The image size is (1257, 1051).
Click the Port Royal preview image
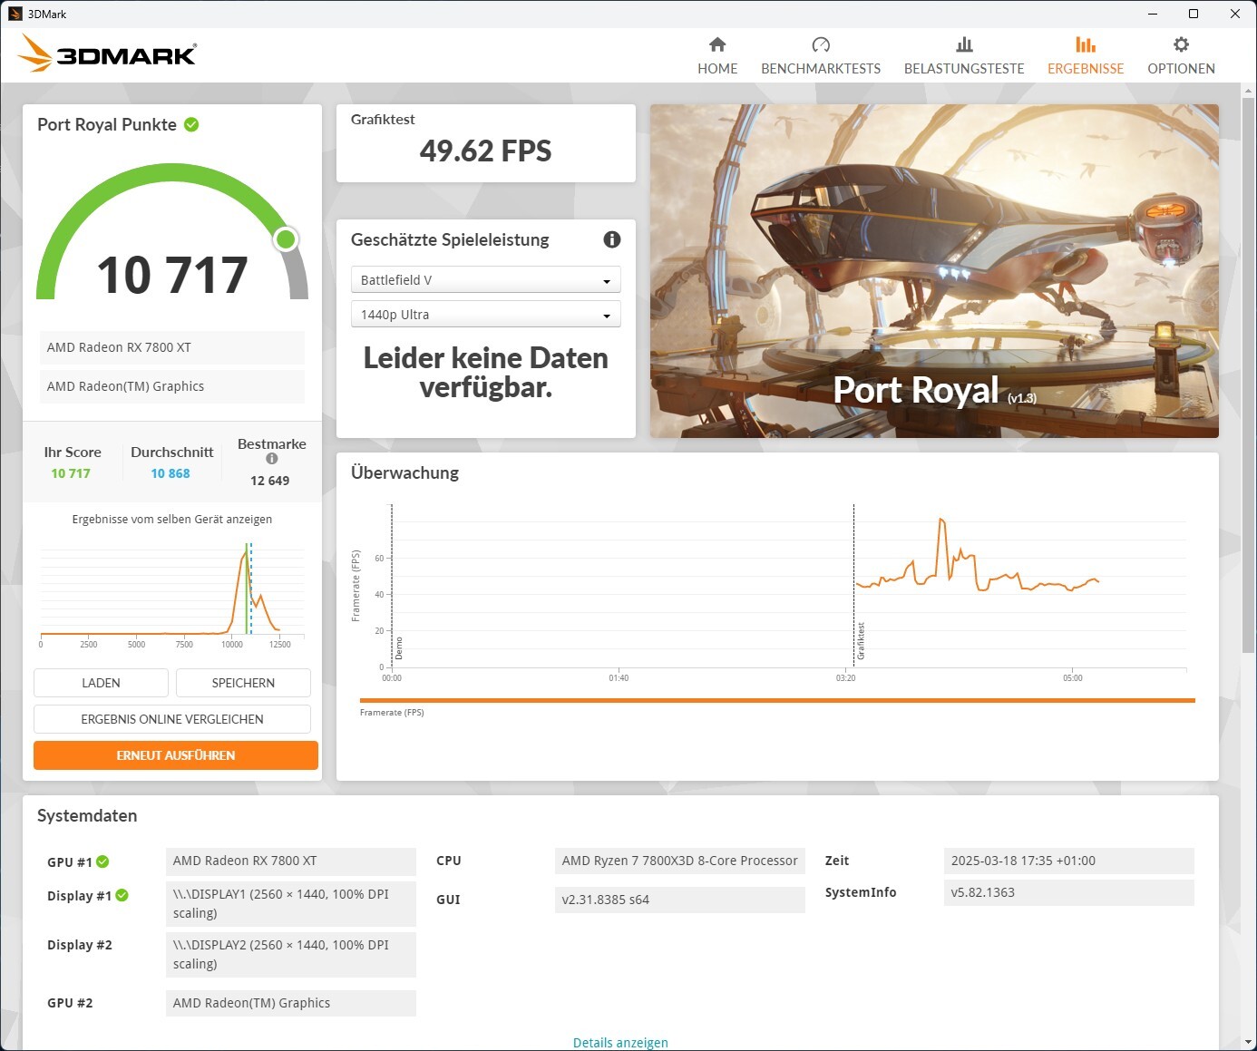pos(934,271)
